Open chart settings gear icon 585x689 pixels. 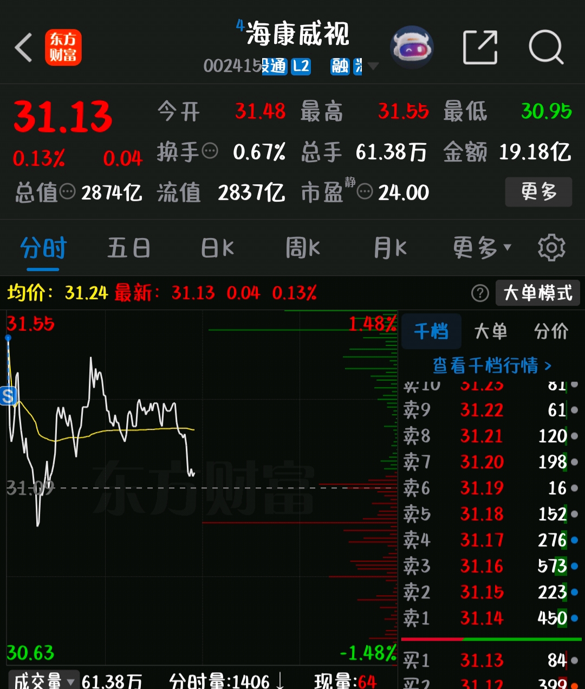(551, 248)
